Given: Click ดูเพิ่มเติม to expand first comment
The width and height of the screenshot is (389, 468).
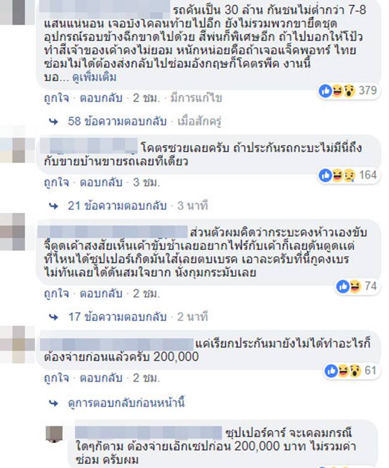Looking at the screenshot, I should (95, 77).
